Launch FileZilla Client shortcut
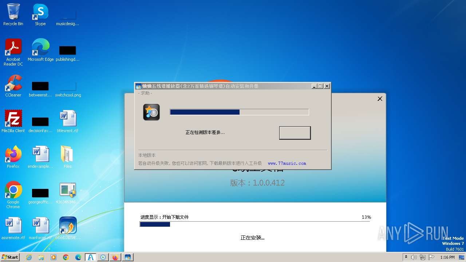 pyautogui.click(x=13, y=122)
